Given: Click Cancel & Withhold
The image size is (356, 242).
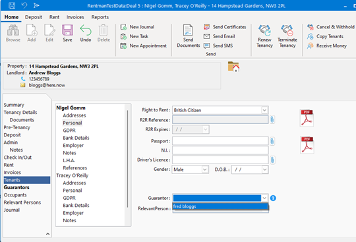Looking at the screenshot, I should pos(330,27).
